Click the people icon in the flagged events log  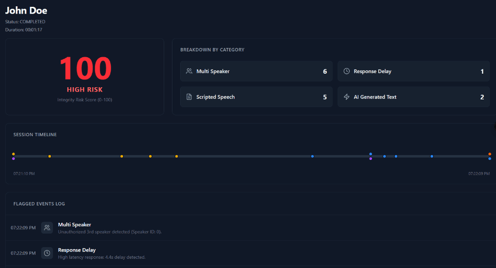pyautogui.click(x=47, y=228)
